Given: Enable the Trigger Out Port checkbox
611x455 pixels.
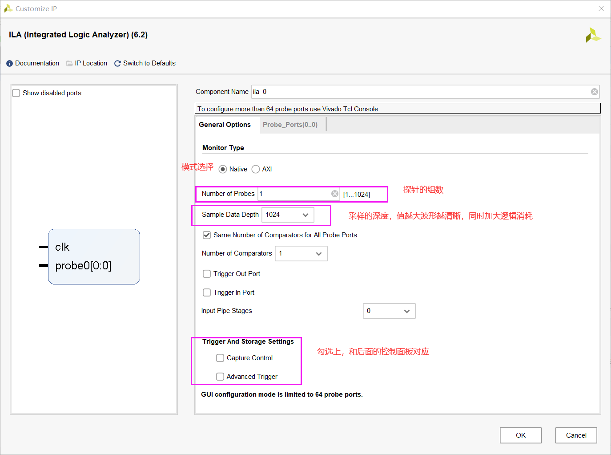Looking at the screenshot, I should click(207, 274).
